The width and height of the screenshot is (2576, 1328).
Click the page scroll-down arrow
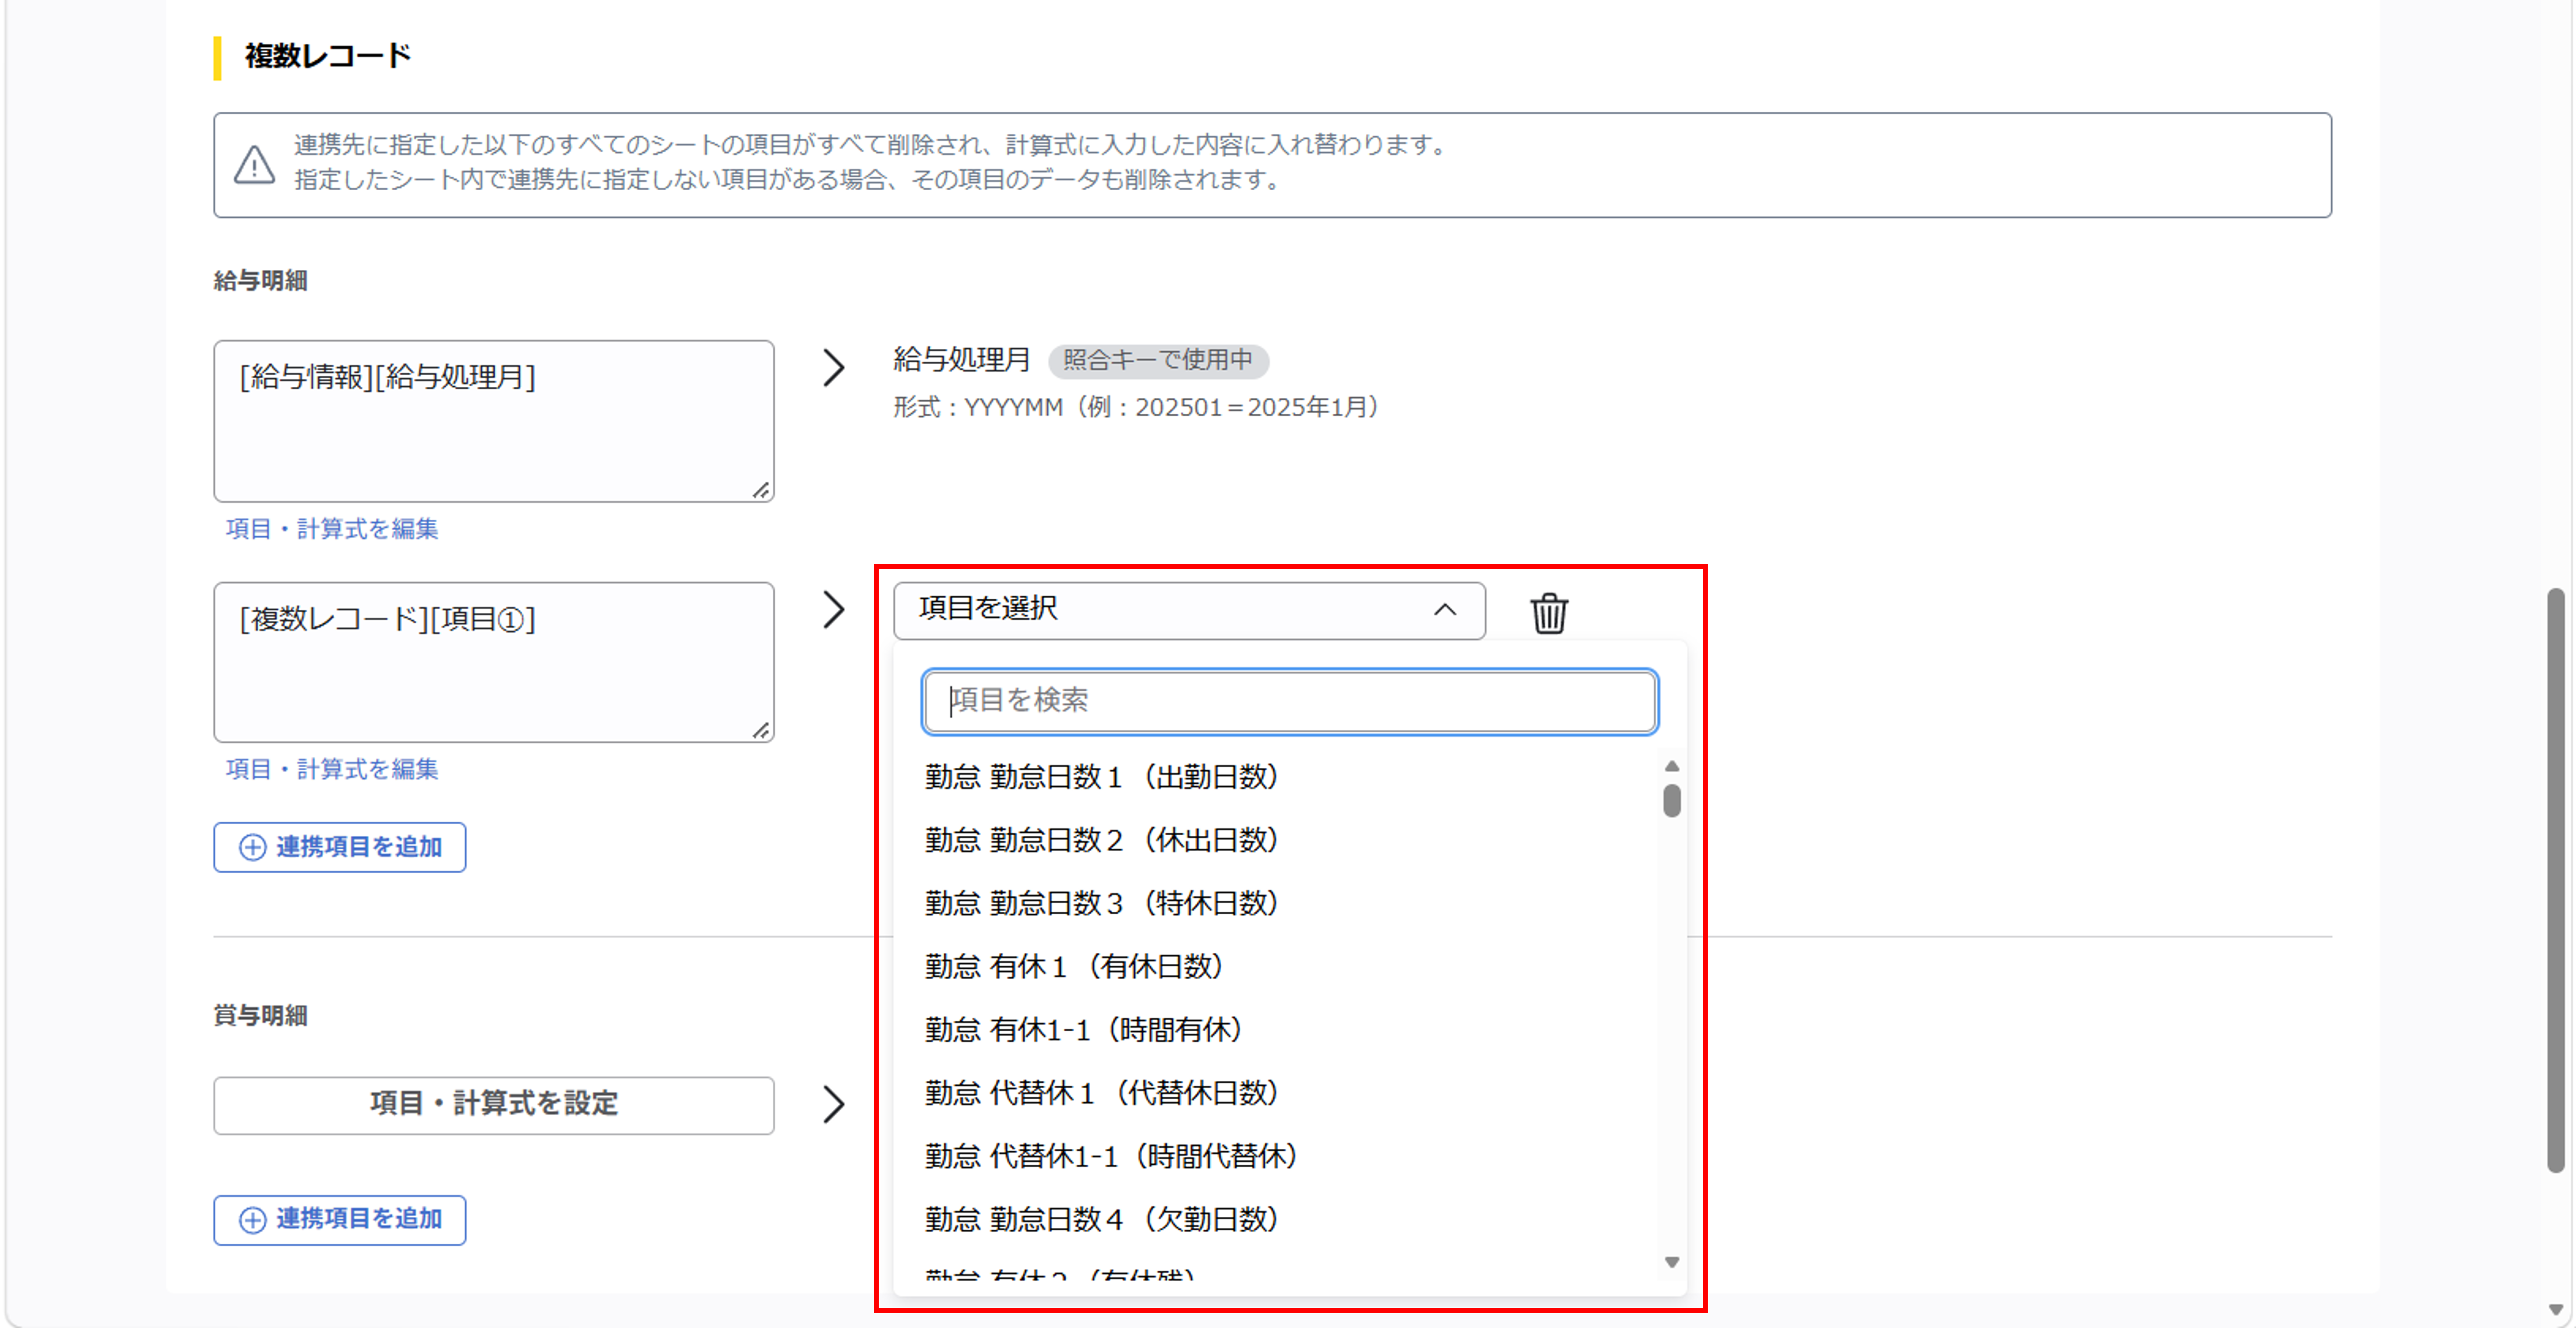[x=2555, y=1309]
